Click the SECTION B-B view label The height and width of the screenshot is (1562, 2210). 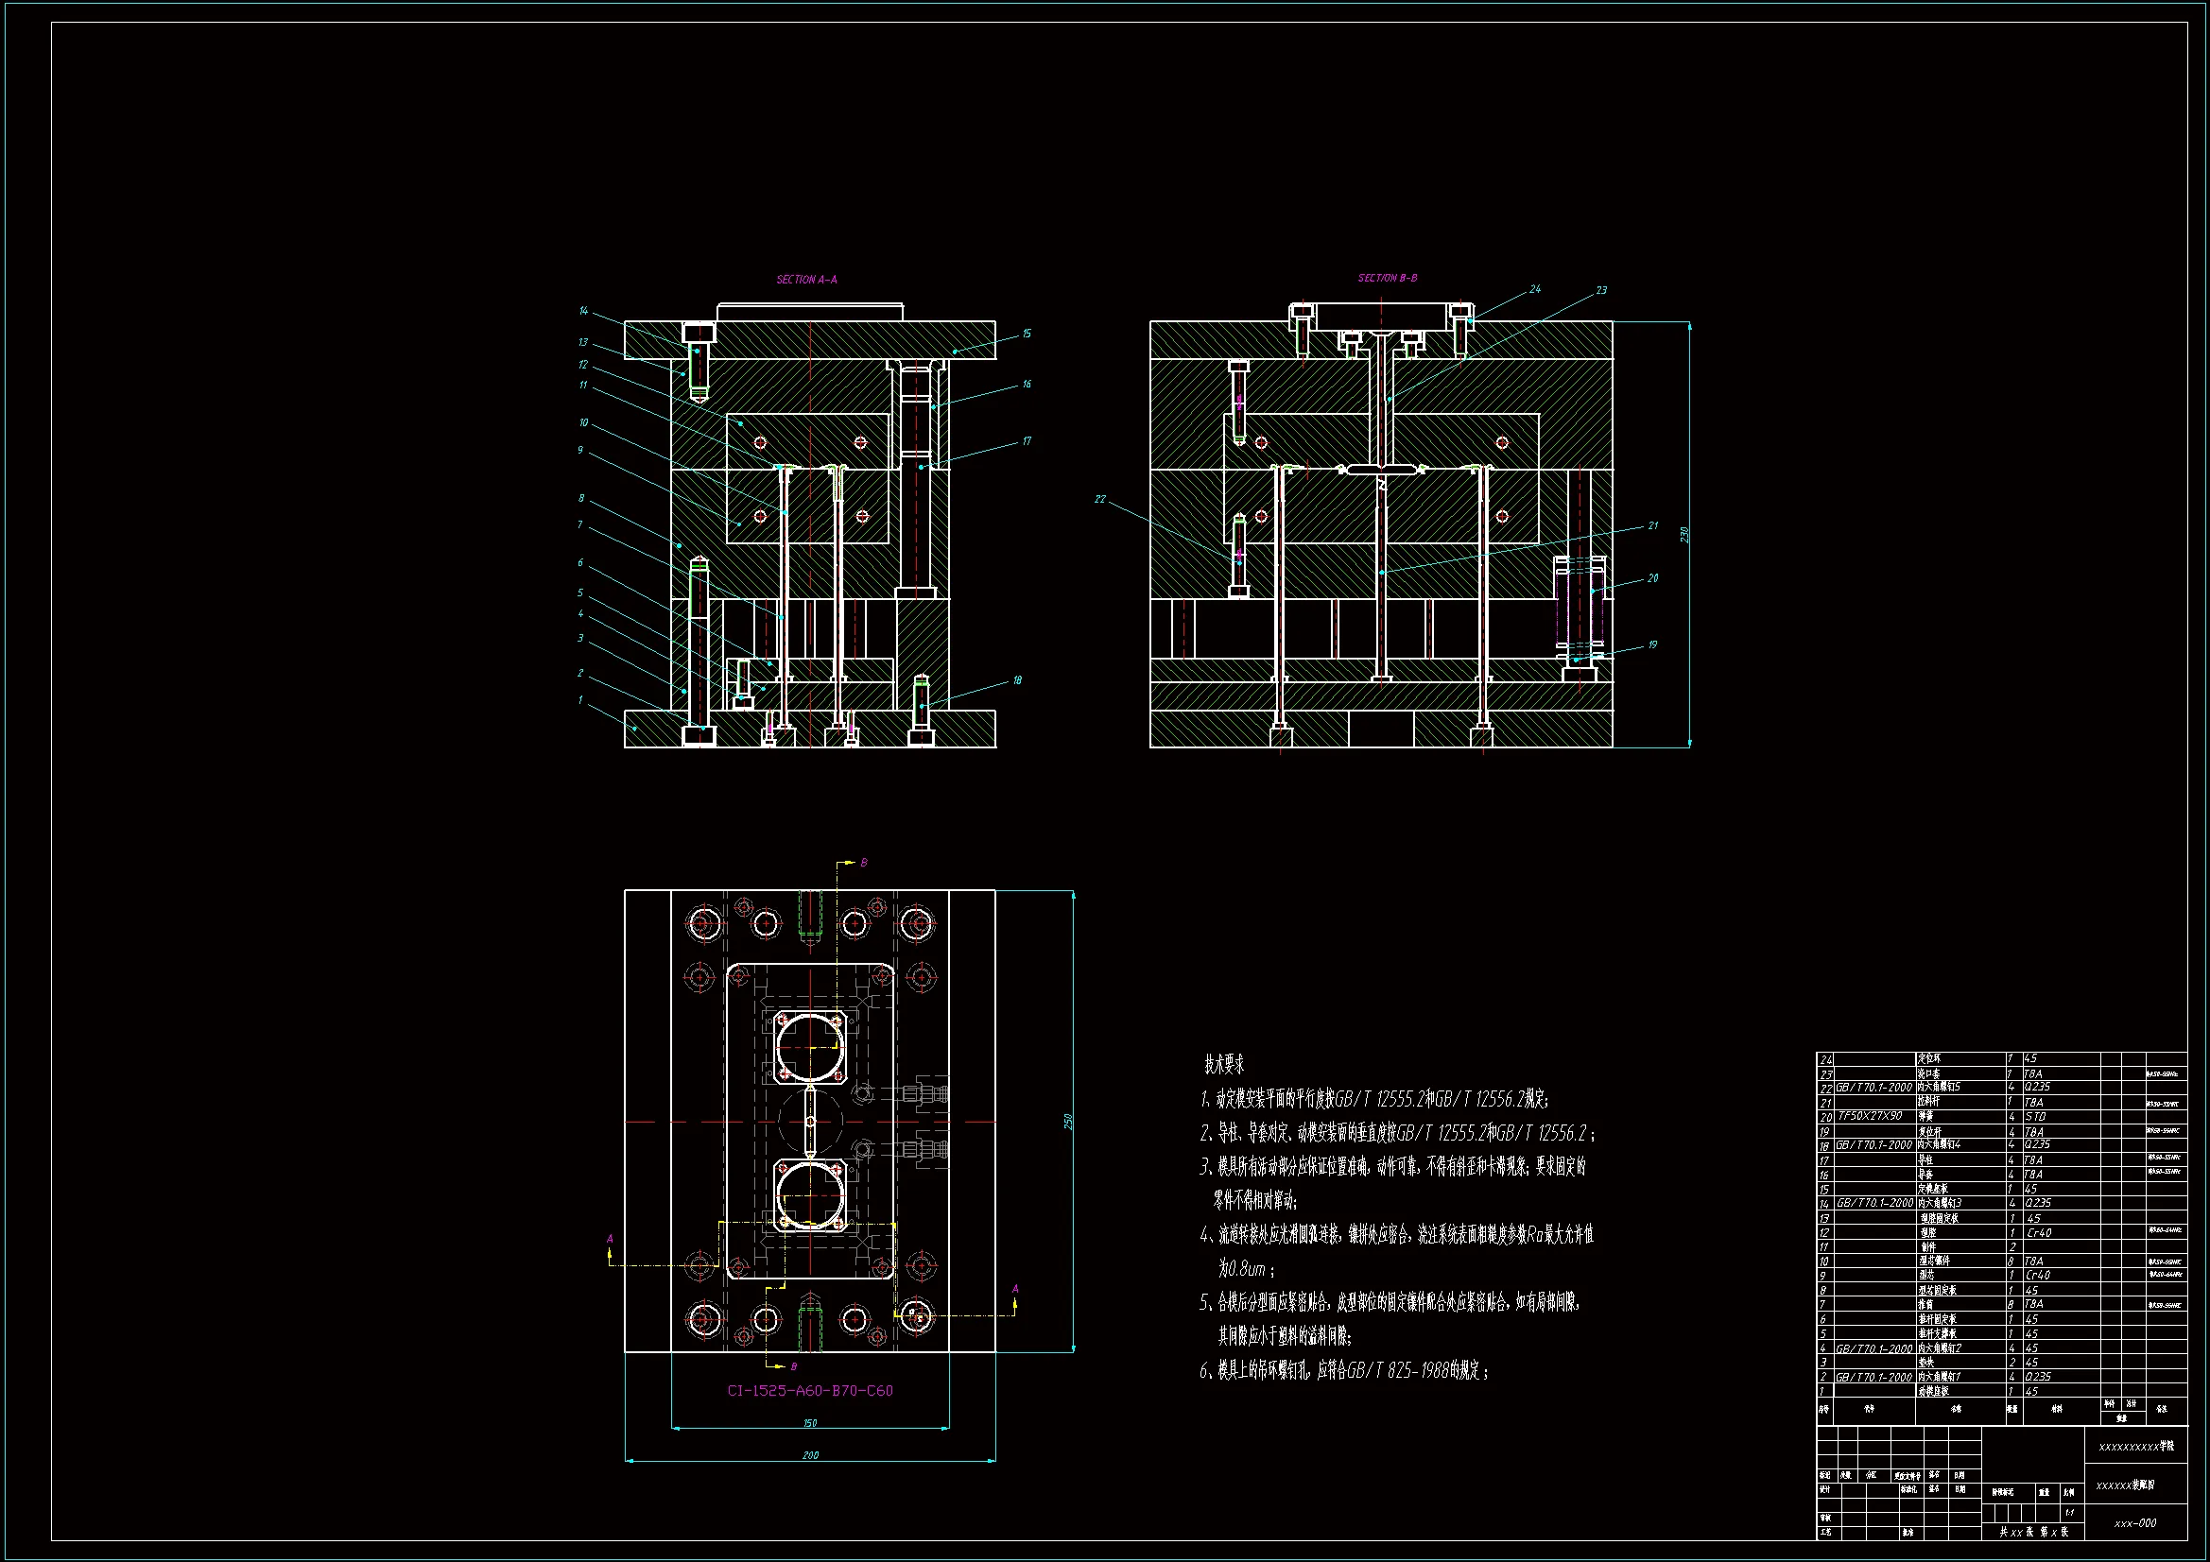pyautogui.click(x=1387, y=278)
